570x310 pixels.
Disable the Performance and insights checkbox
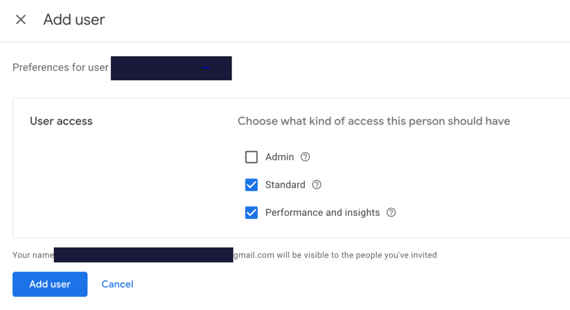251,213
